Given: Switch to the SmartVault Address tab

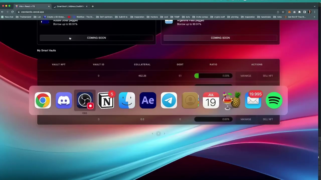Looking at the screenshot, I should [70, 6].
